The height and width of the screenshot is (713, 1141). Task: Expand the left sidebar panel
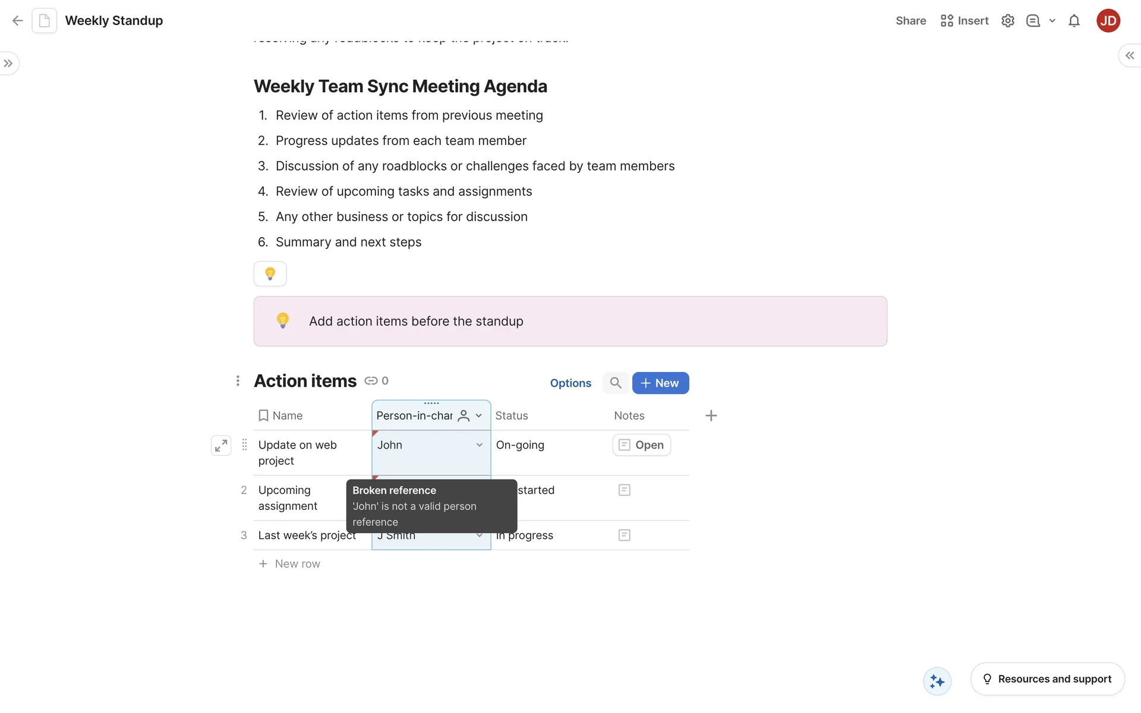point(8,64)
